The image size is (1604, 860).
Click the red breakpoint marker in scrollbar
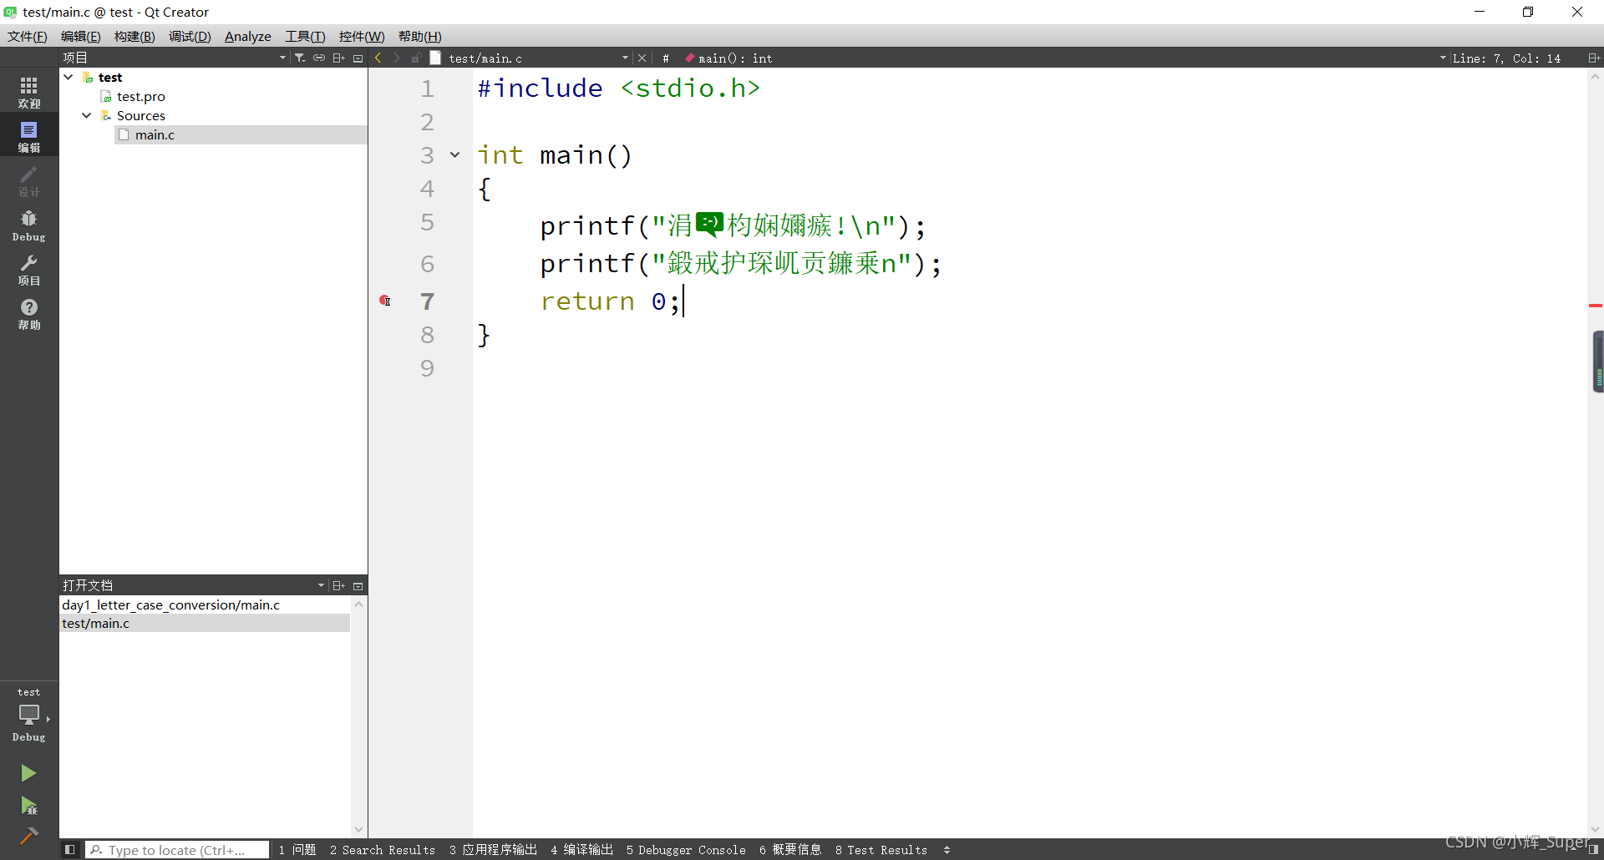[x=1596, y=306]
